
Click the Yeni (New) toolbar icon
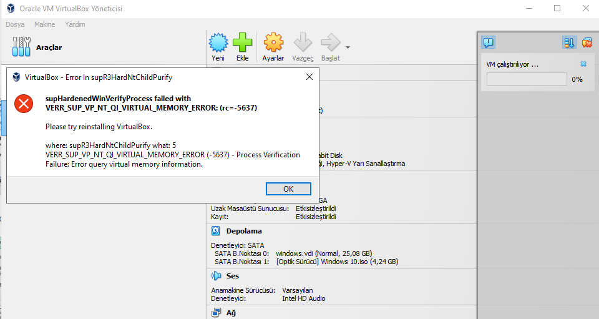(x=218, y=42)
